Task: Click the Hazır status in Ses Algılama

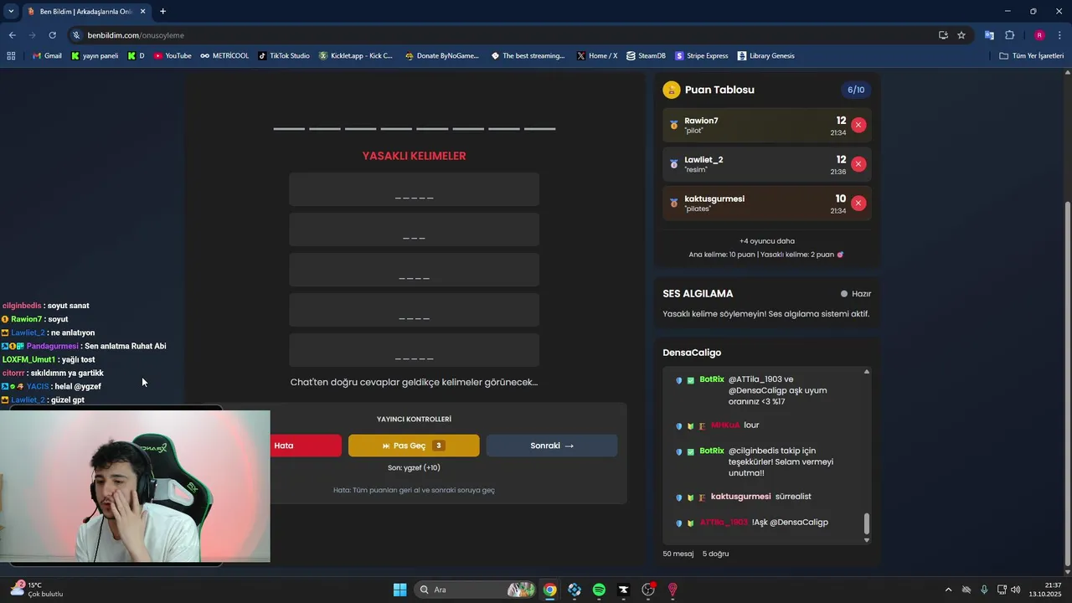Action: pyautogui.click(x=856, y=294)
